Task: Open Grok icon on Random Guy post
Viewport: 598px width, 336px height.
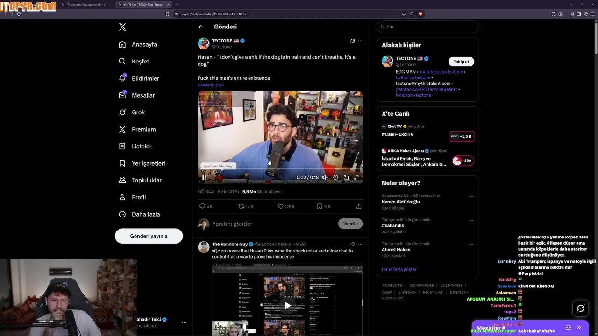Action: pyautogui.click(x=352, y=244)
